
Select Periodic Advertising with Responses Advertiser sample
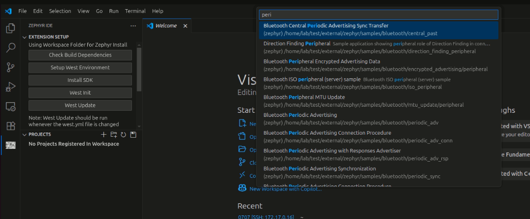pyautogui.click(x=379, y=154)
